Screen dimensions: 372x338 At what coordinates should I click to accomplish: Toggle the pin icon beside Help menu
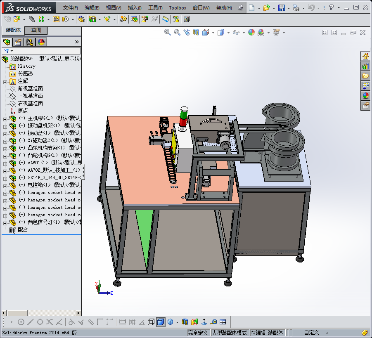(x=241, y=7)
